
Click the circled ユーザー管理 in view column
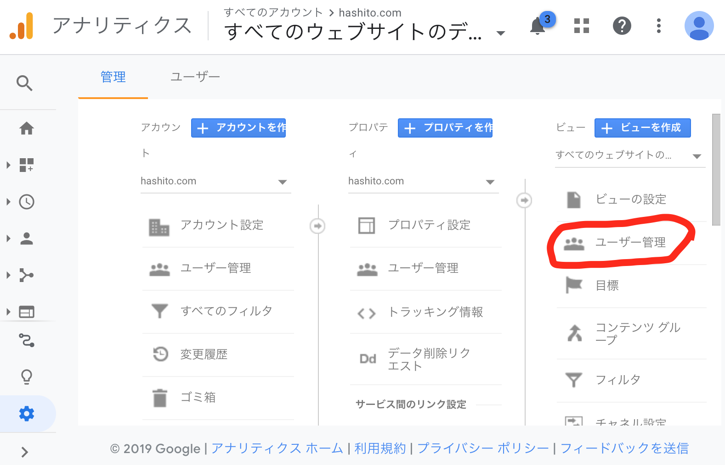pyautogui.click(x=630, y=243)
